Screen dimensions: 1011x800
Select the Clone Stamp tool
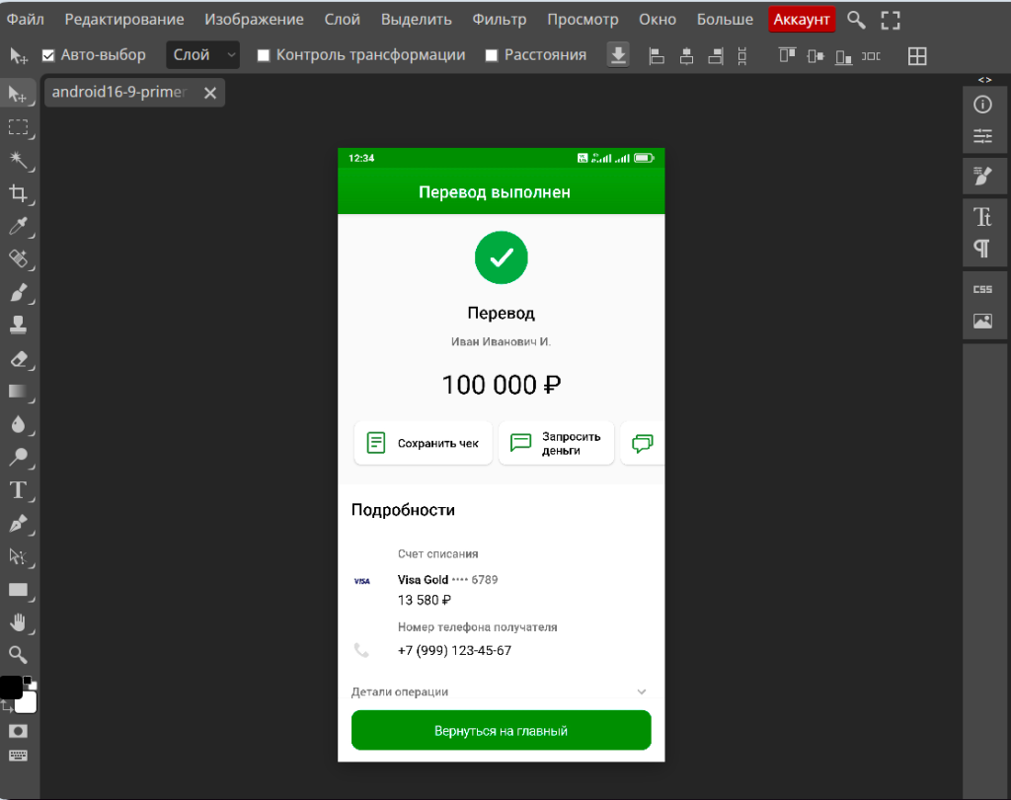tap(18, 325)
